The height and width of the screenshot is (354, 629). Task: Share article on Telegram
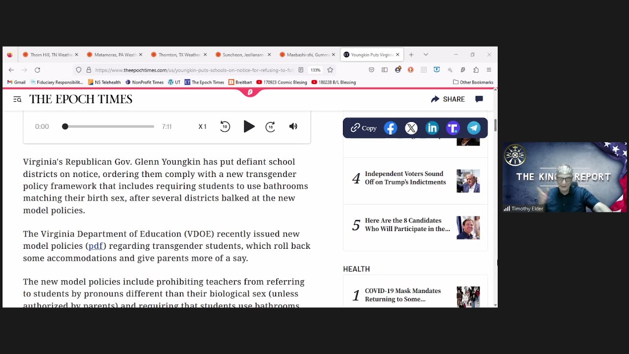474,128
